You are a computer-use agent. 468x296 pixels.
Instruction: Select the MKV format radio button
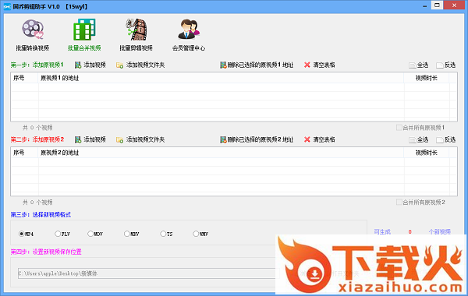click(x=127, y=234)
